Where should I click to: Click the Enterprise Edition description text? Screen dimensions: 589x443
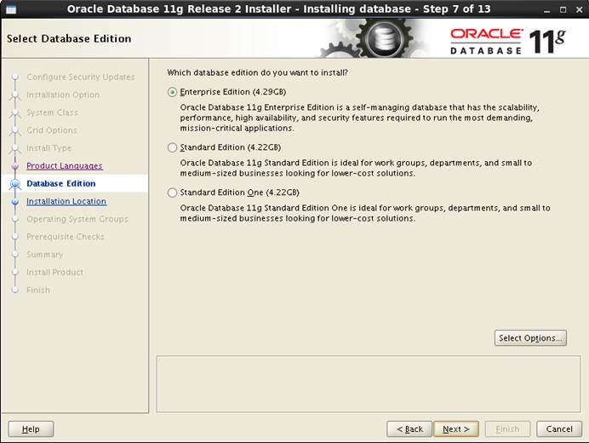pos(359,118)
